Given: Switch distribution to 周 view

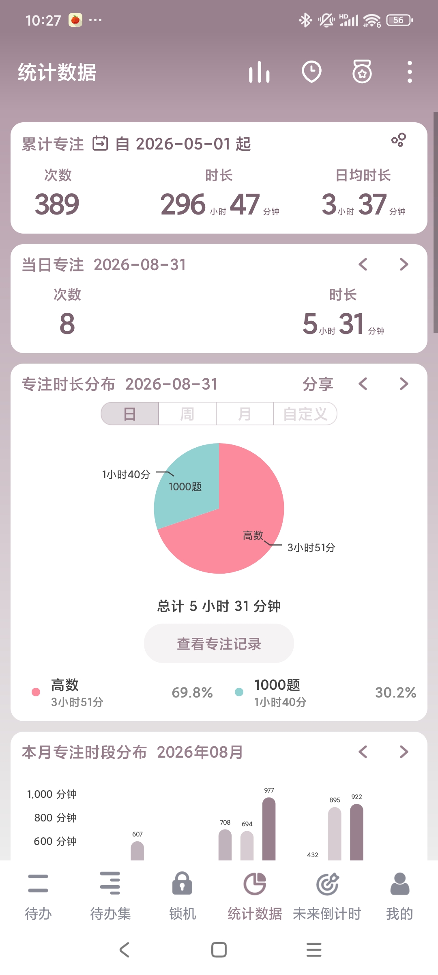Looking at the screenshot, I should pyautogui.click(x=187, y=414).
